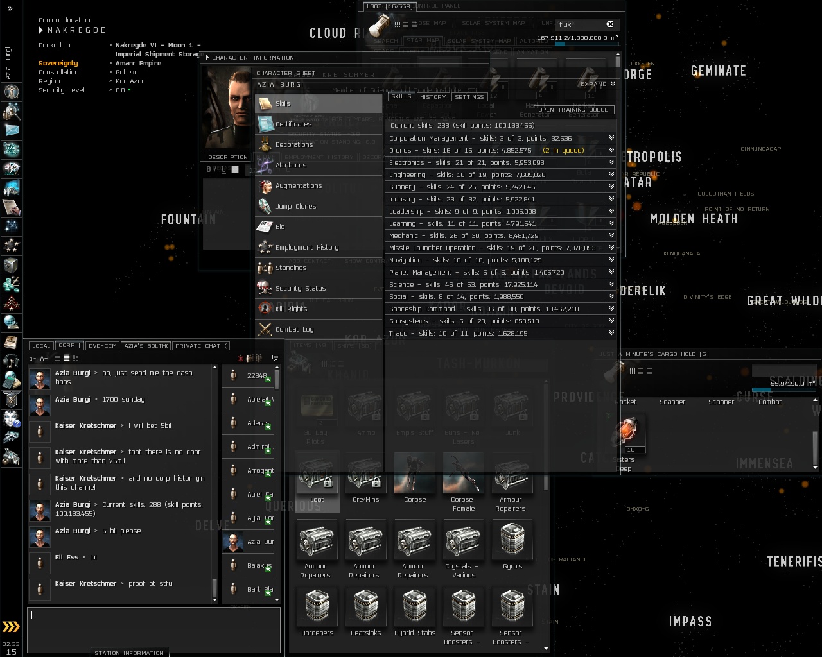The width and height of the screenshot is (822, 657).
Task: Open the star map constellation icon in sidebar
Action: click(x=11, y=226)
